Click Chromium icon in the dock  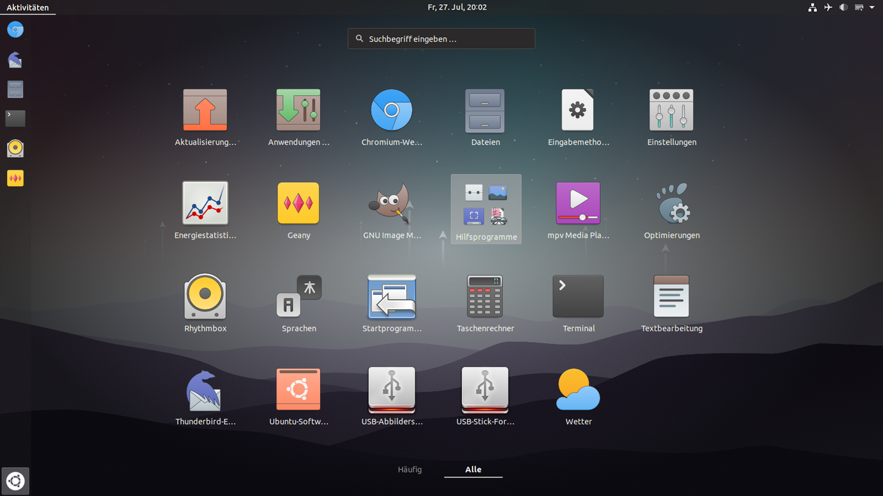pyautogui.click(x=15, y=30)
